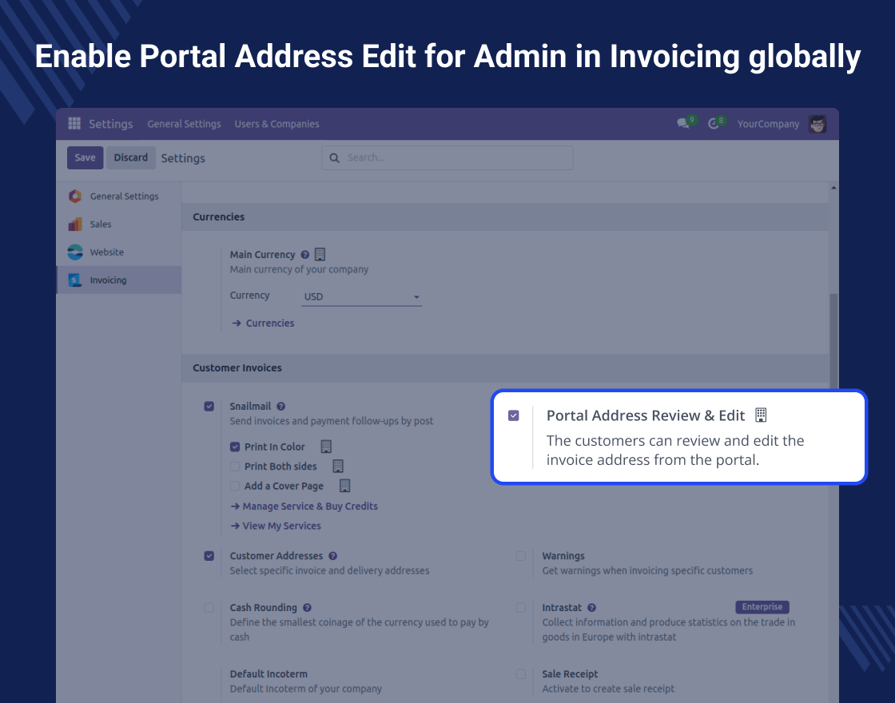Click the Main Currency help icon
Screen dimensions: 895x703
point(304,255)
